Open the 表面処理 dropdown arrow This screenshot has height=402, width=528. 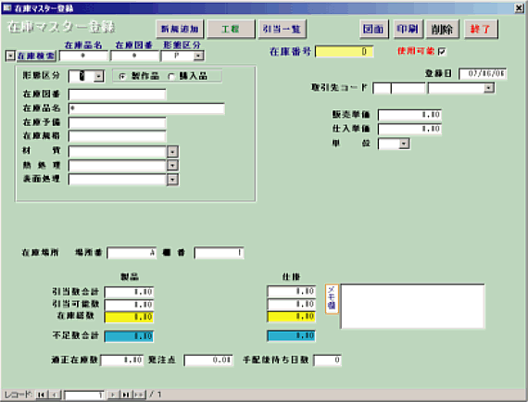(x=172, y=180)
